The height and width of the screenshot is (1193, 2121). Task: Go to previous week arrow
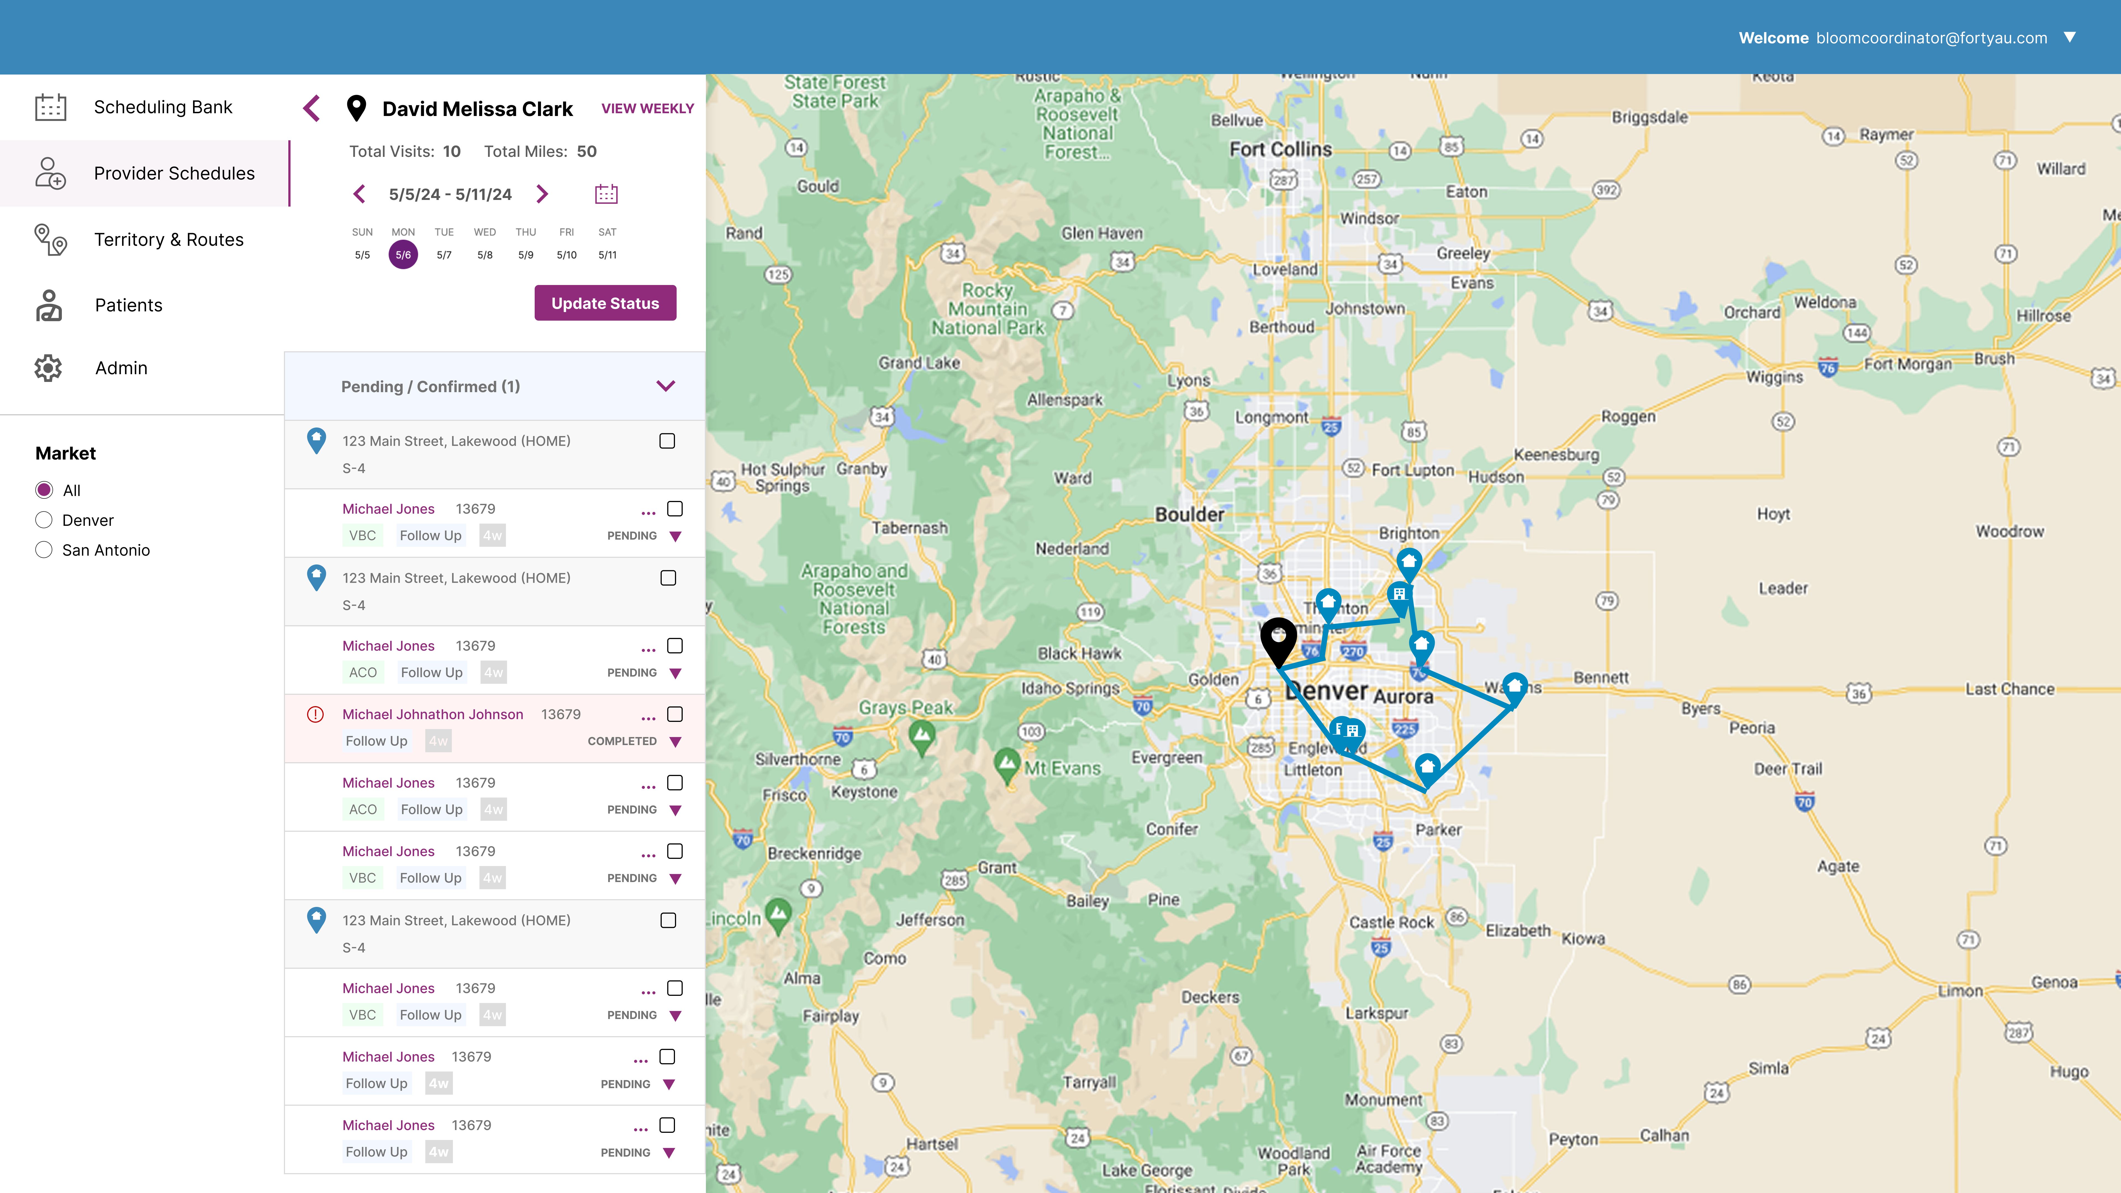pos(359,194)
